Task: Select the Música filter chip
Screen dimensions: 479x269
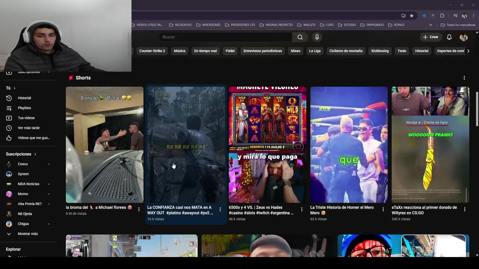Action: 180,51
